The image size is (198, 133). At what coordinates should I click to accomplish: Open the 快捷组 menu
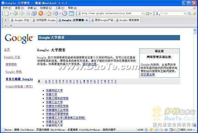[x=46, y=8]
